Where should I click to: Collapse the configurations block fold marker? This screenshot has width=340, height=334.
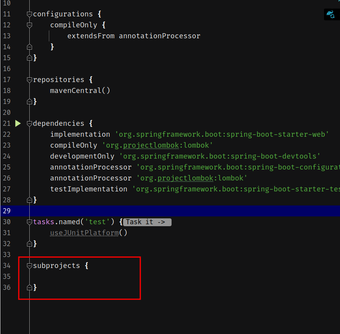(29, 14)
